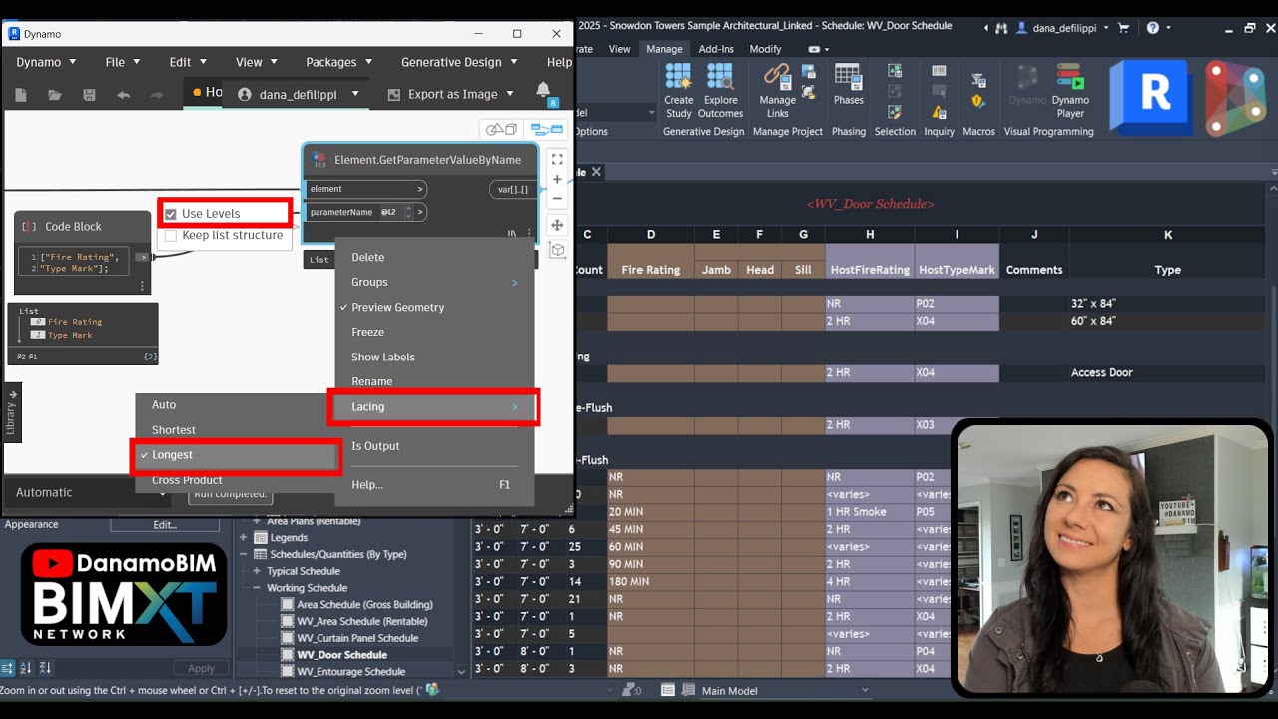
Task: Open the Main Model workset dropdown
Action: pyautogui.click(x=785, y=690)
